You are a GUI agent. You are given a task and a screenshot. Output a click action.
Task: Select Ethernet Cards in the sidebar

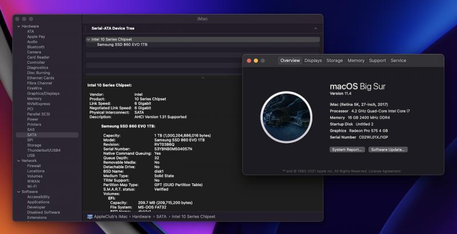point(41,78)
